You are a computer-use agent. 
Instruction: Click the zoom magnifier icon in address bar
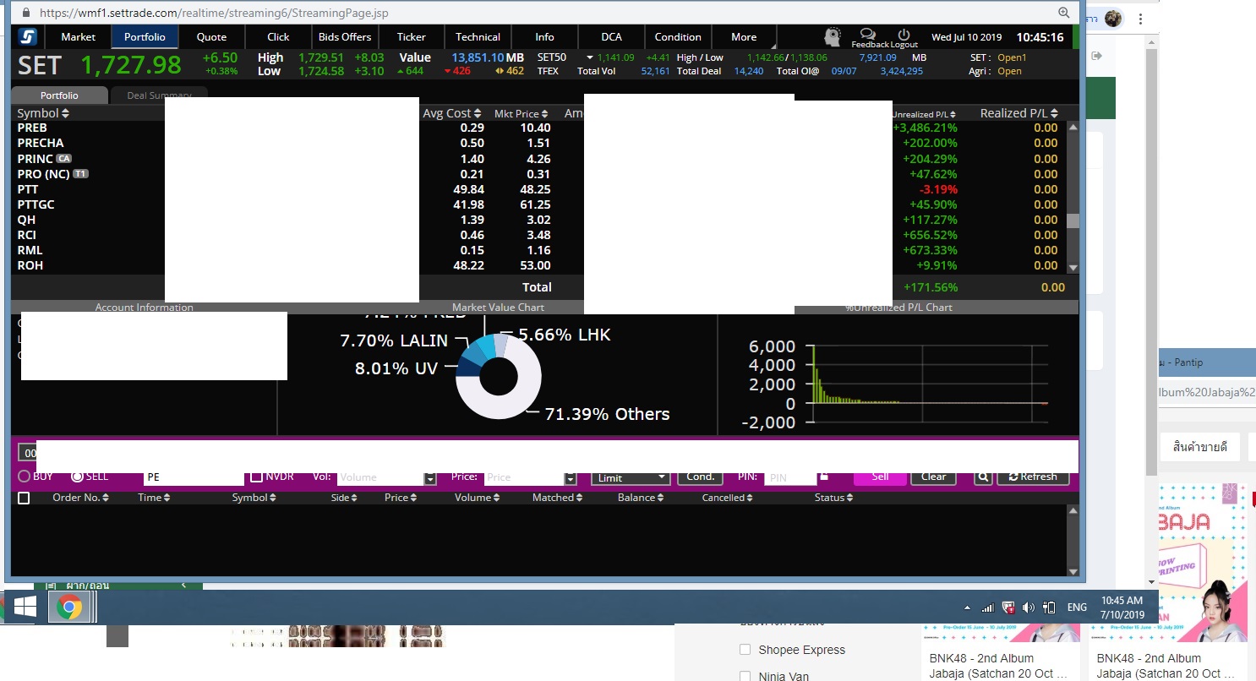tap(1064, 13)
